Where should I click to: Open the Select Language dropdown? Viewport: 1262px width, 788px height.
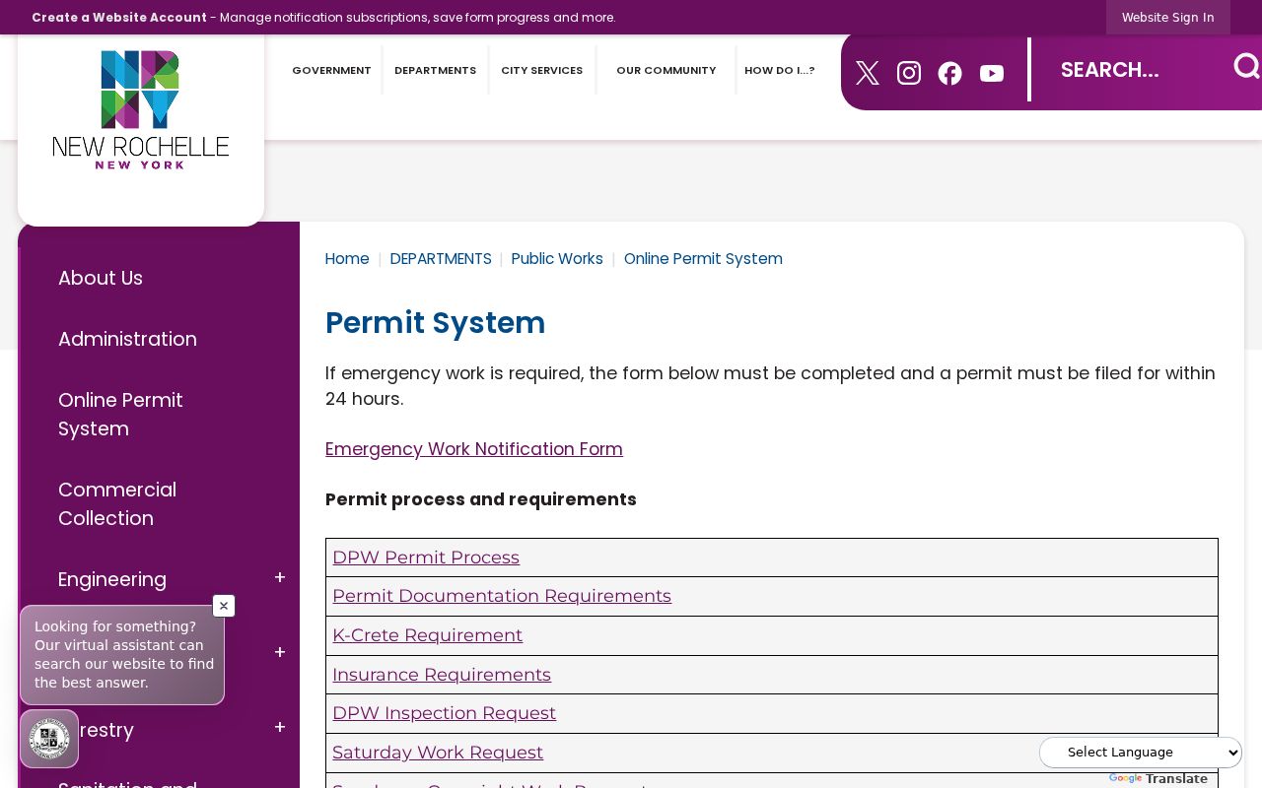click(1141, 753)
